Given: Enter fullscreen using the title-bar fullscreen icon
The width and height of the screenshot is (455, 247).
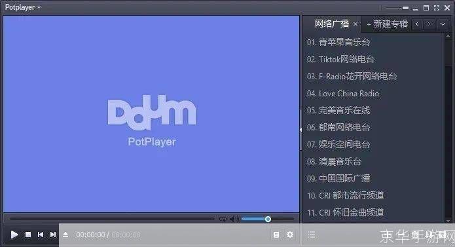Looking at the screenshot, I should (x=437, y=8).
